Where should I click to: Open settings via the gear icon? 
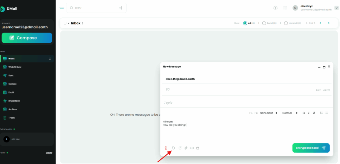(275, 8)
